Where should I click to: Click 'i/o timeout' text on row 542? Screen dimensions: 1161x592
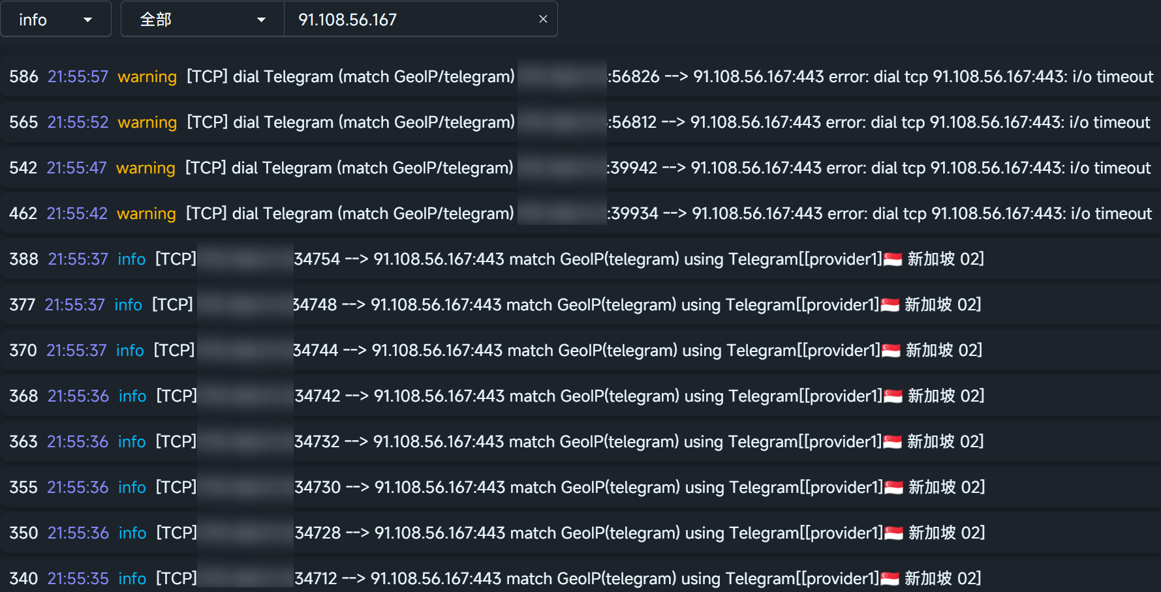click(x=1111, y=168)
